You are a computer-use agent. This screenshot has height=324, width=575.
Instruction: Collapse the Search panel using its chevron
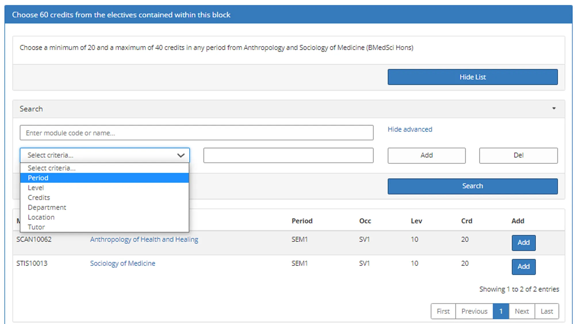point(554,108)
